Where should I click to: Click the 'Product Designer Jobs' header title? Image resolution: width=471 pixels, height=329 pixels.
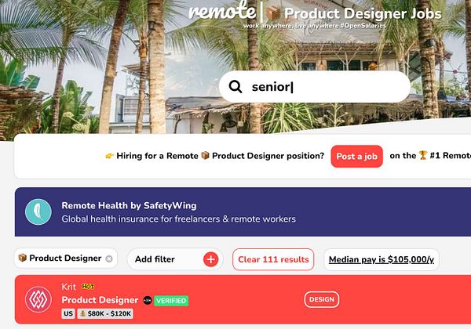coord(363,14)
